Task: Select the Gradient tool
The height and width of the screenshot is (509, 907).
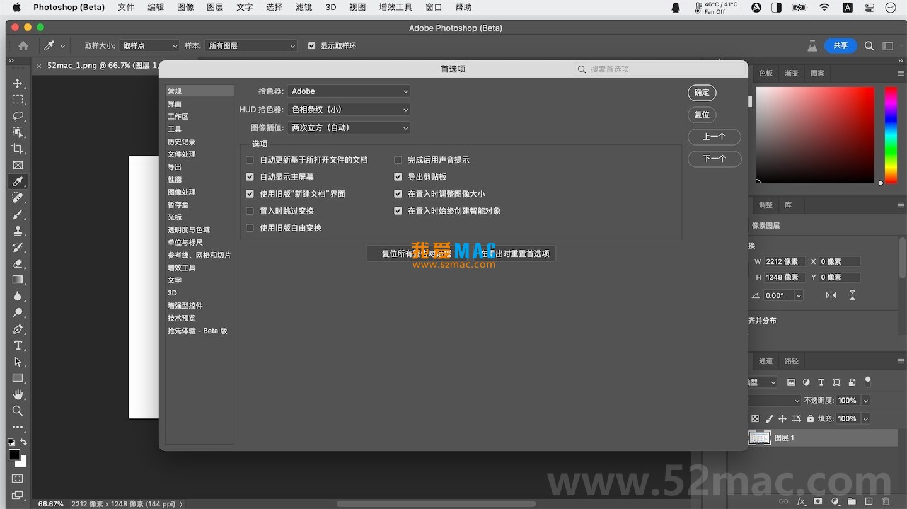Action: (18, 280)
